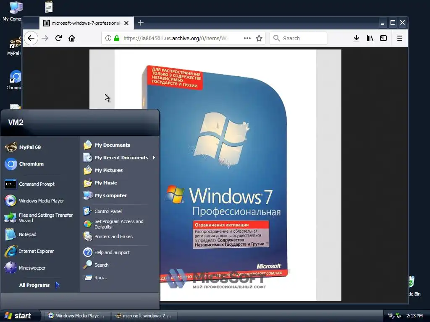Open Files and Settings Transfer Wizard

pyautogui.click(x=39, y=218)
